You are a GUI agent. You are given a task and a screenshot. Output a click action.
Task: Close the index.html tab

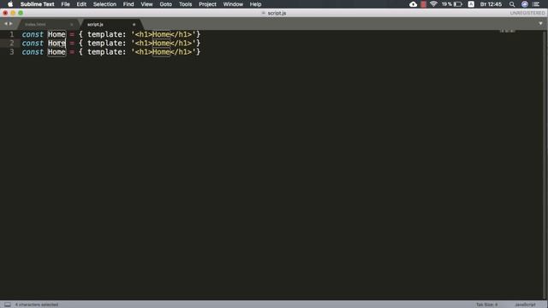[72, 25]
